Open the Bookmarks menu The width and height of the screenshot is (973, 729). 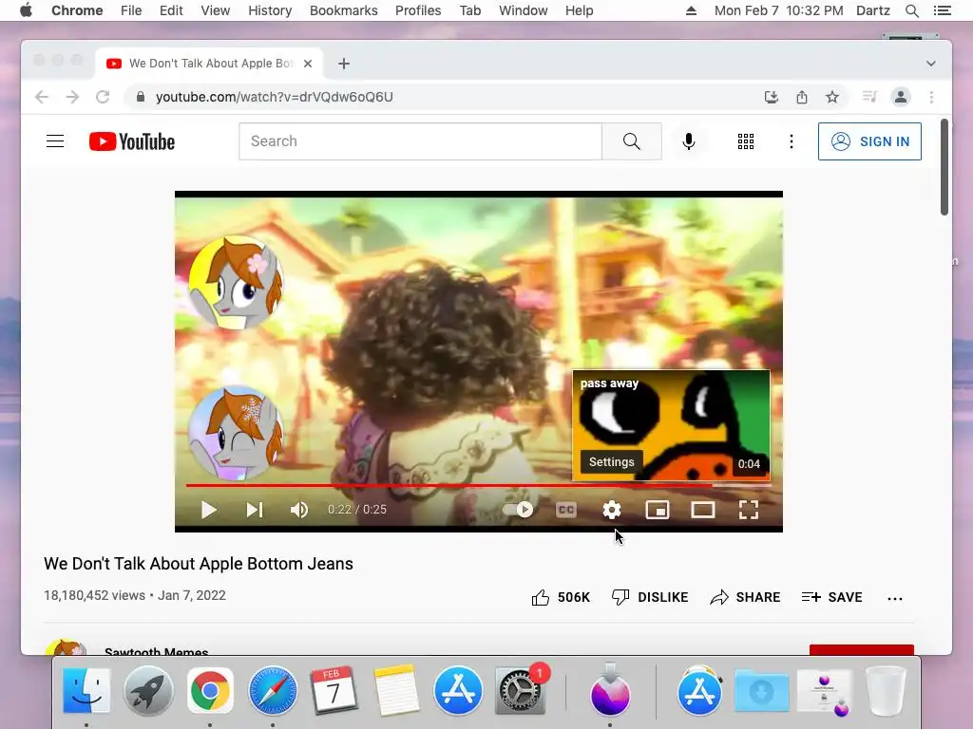tap(344, 10)
